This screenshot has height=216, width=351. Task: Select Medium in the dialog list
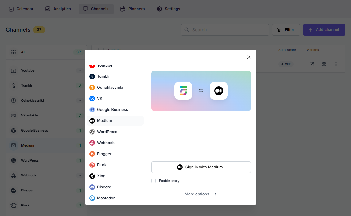tap(115, 121)
